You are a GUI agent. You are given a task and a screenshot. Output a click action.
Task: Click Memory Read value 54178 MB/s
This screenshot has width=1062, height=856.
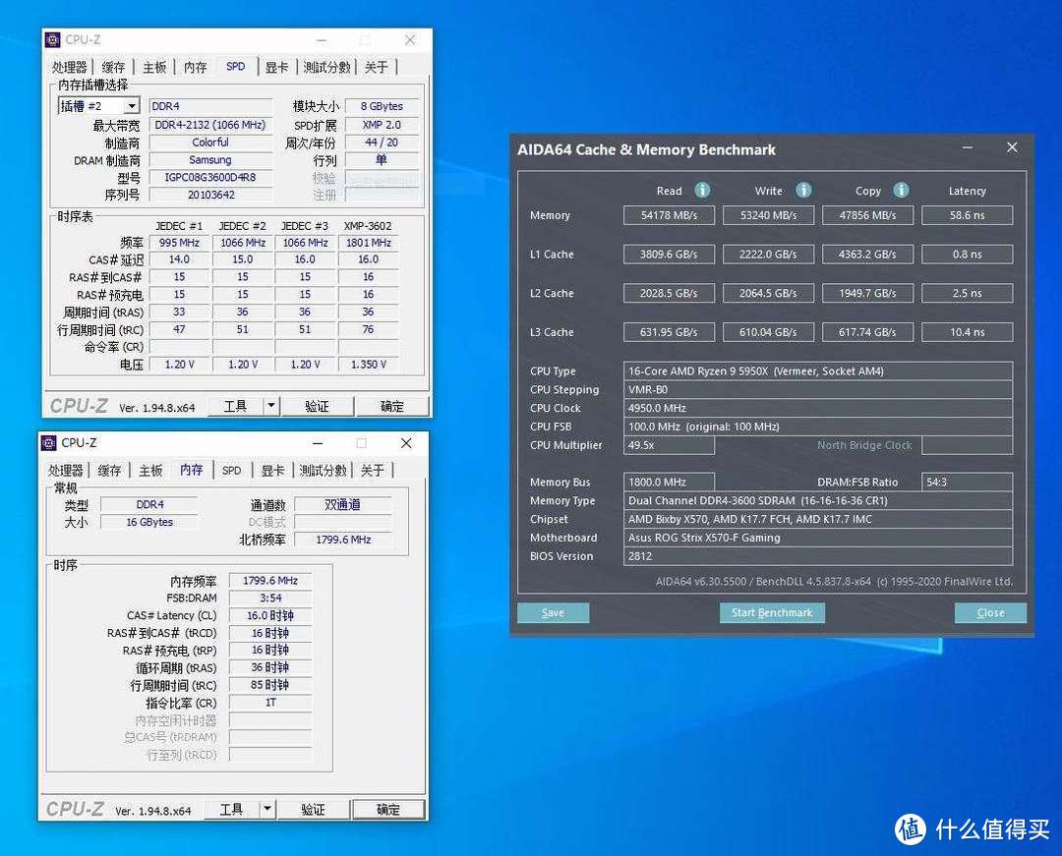pos(669,215)
